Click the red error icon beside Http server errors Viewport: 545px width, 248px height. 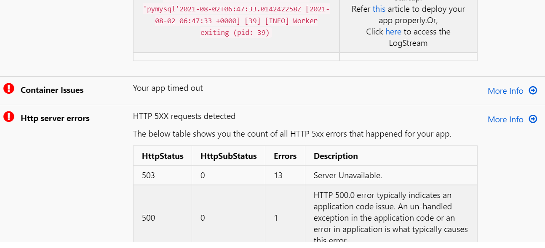(x=9, y=116)
